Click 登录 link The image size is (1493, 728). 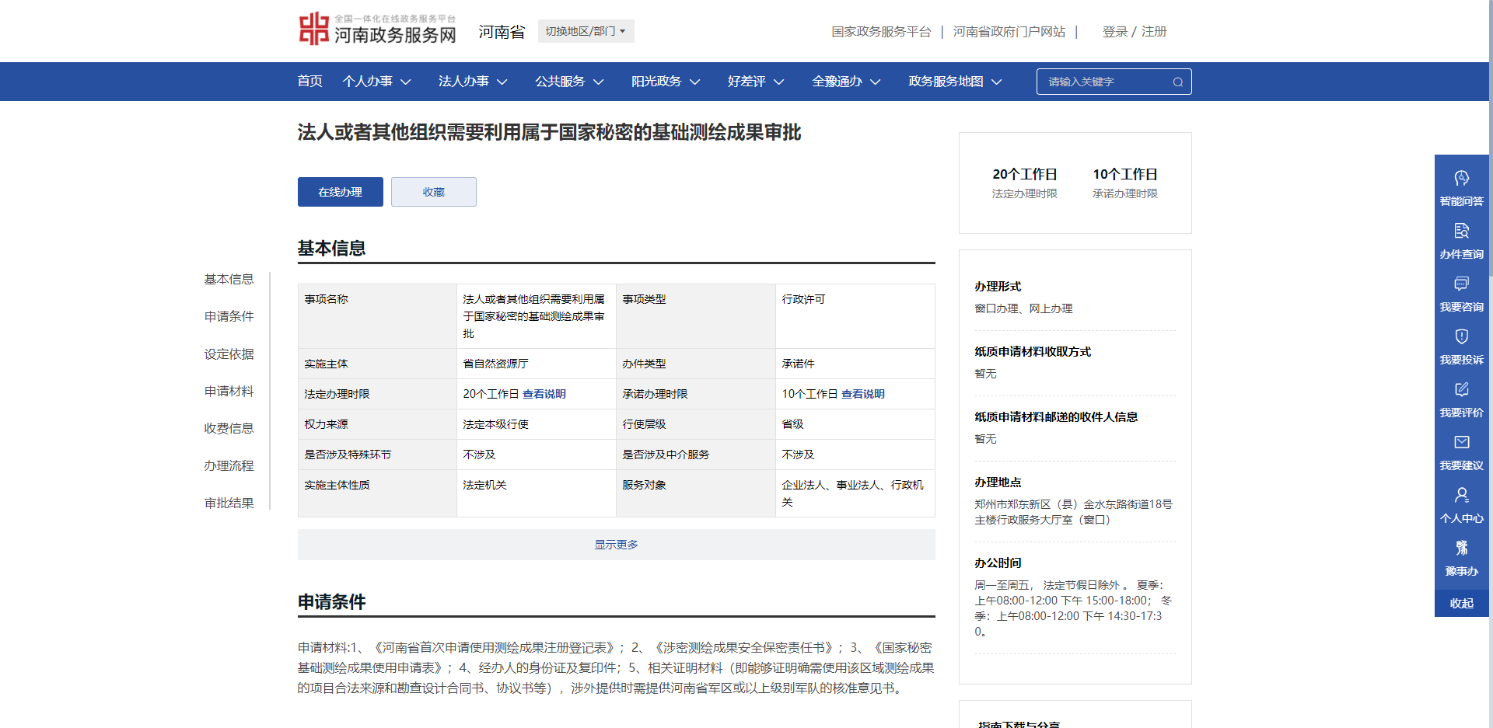[1115, 32]
